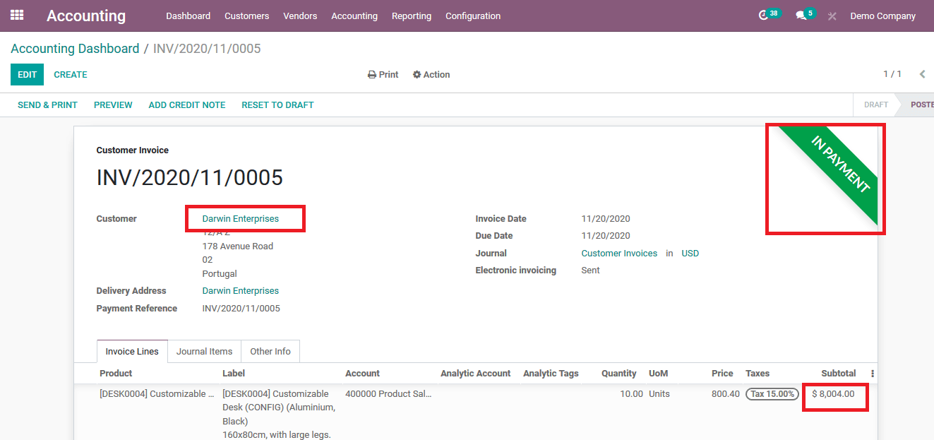934x440 pixels.
Task: Go back to Accounting Dashboard breadcrumb
Action: 75,49
